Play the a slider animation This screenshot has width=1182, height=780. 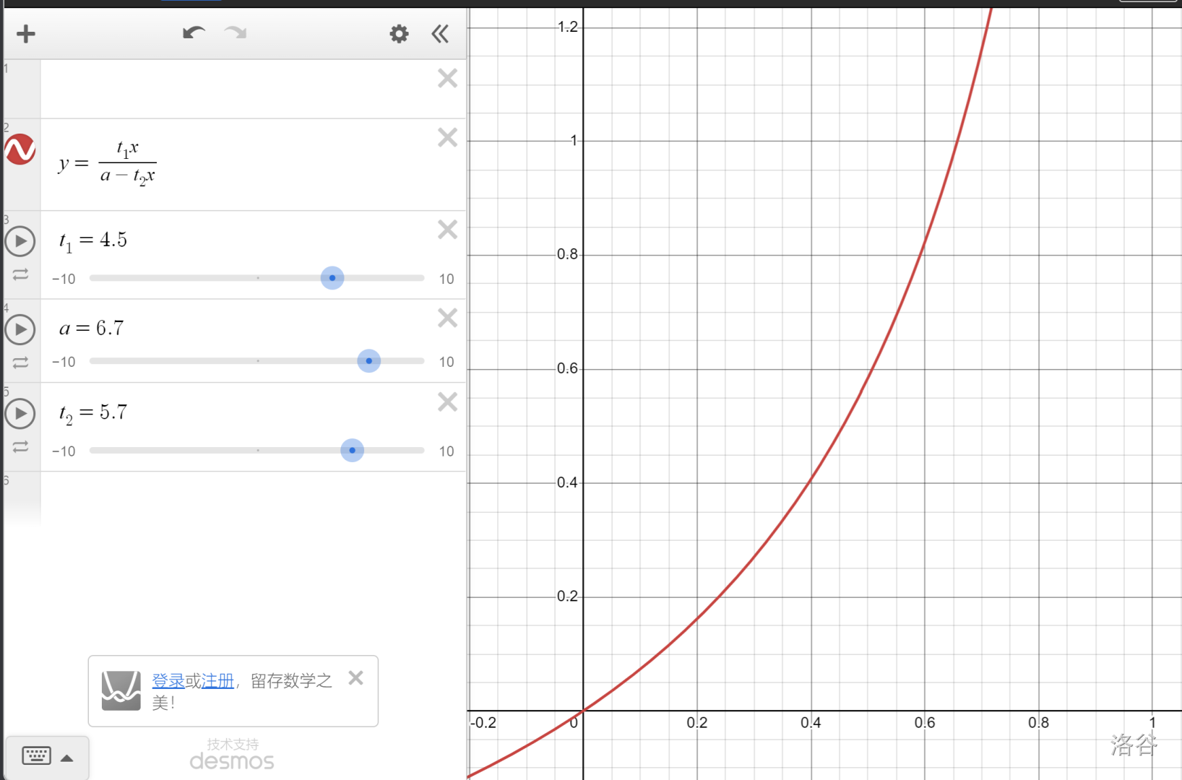pyautogui.click(x=20, y=329)
